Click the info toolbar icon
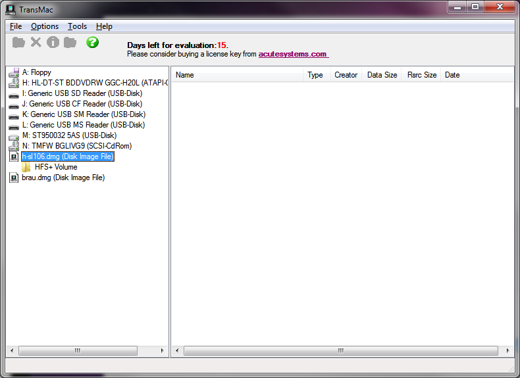The height and width of the screenshot is (378, 520). pyautogui.click(x=53, y=43)
